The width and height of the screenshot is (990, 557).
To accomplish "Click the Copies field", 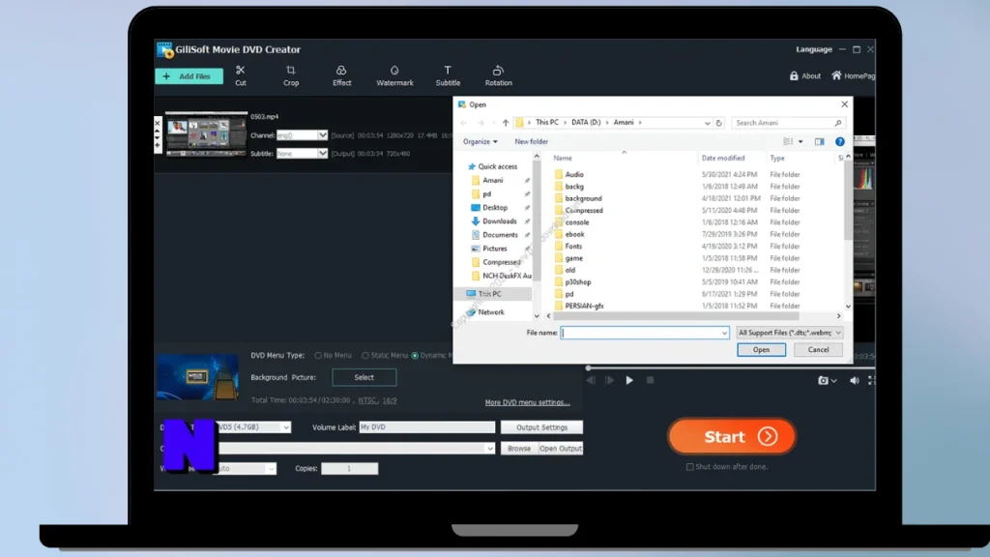I will pyautogui.click(x=349, y=469).
